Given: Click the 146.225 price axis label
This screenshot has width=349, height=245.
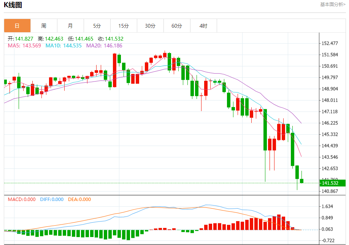Looking at the screenshot, I should (330, 123).
